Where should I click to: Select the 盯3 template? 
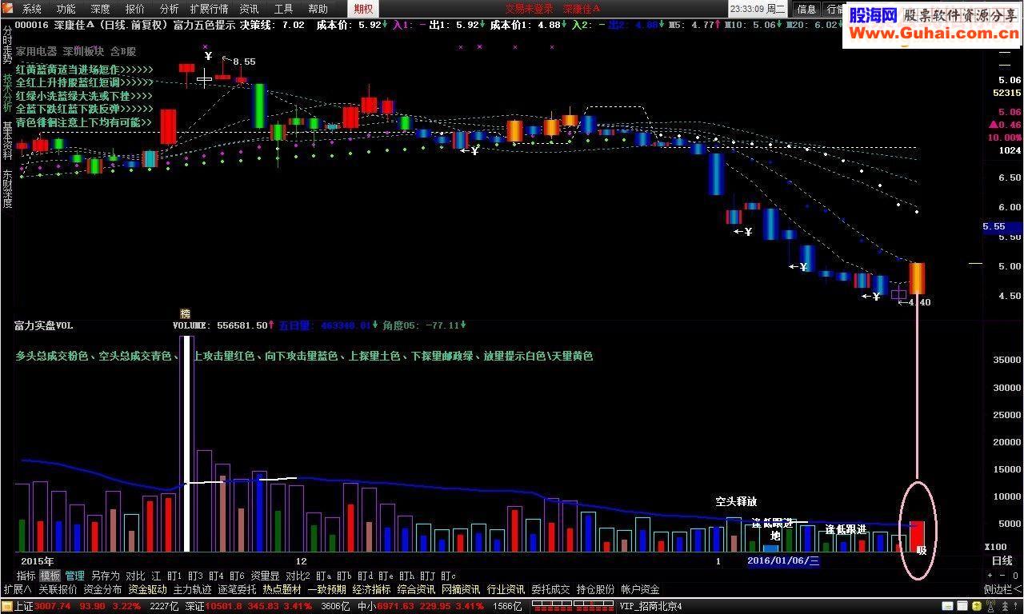tap(195, 576)
